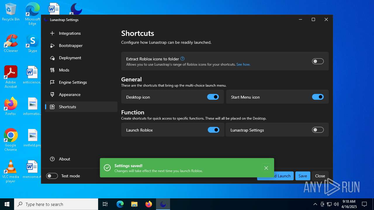Click the Engine Settings flag icon

point(52,82)
